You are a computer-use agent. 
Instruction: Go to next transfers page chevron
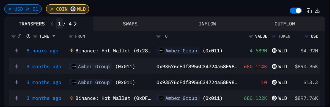click(75, 24)
